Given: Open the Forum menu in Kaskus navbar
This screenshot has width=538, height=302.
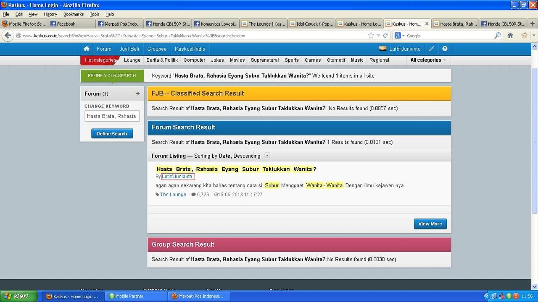Looking at the screenshot, I should 104,49.
